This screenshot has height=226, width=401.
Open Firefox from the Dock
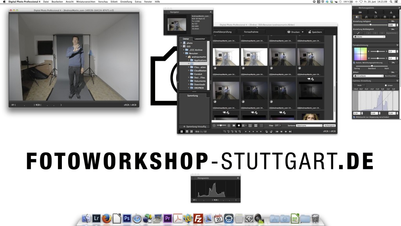click(x=107, y=219)
